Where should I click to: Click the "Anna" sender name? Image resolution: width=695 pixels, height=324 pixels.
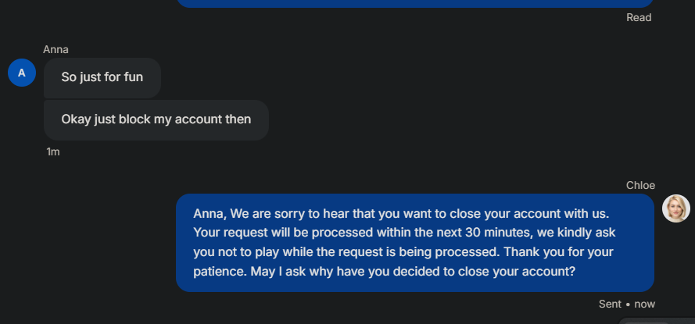click(56, 49)
